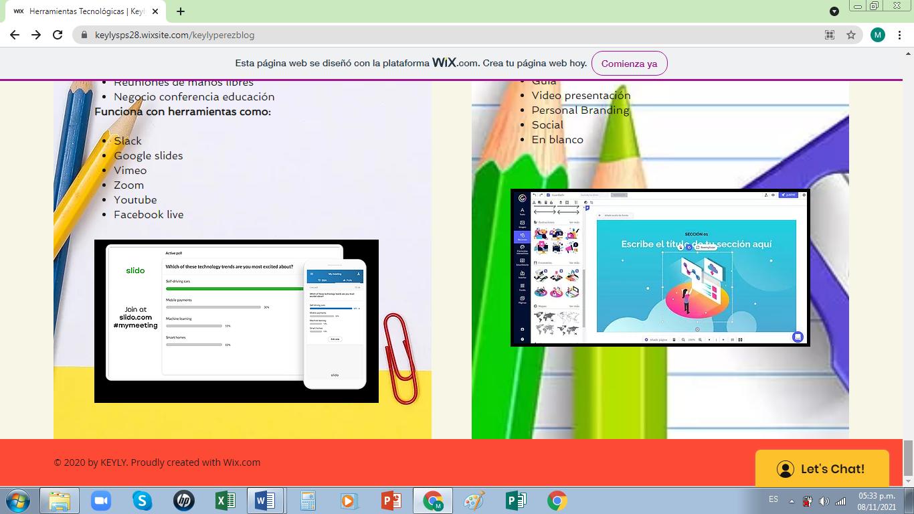Switch to the active Chrome window with M badge
Image resolution: width=914 pixels, height=514 pixels.
(x=434, y=501)
